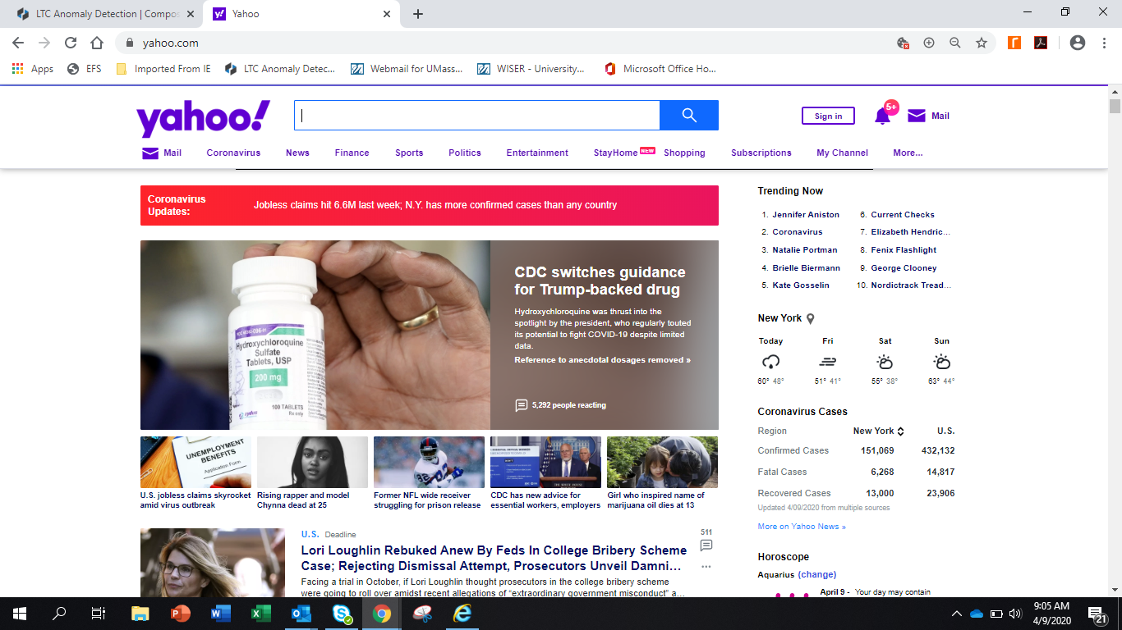Image resolution: width=1122 pixels, height=630 pixels.
Task: Open comments icon beside Lori Loughlin article
Action: [706, 546]
